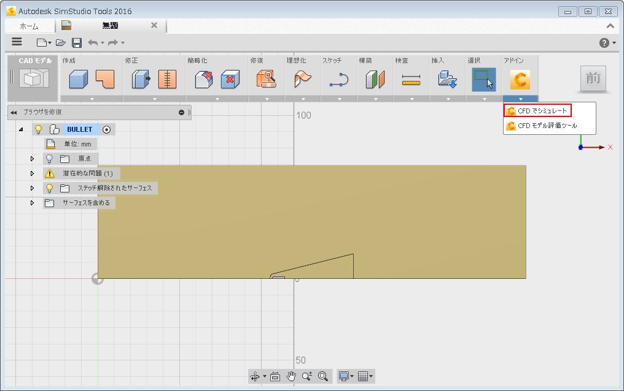
Task: Open the 簡略化 panel dropdown arrow
Action: (x=217, y=99)
